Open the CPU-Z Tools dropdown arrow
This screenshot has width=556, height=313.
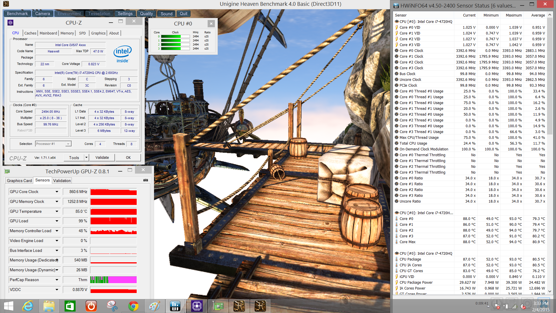86,158
